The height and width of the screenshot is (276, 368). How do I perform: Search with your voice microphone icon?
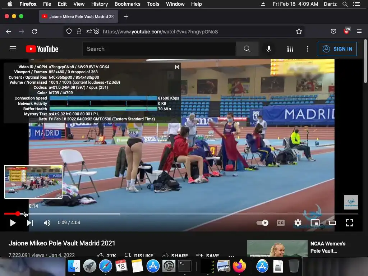269,49
